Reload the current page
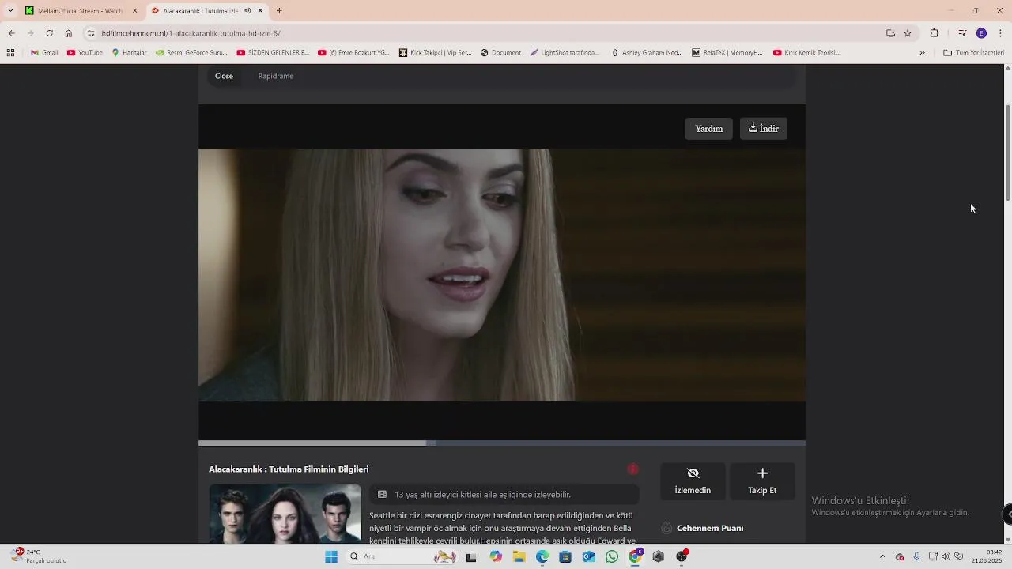This screenshot has width=1012, height=569. 49,33
